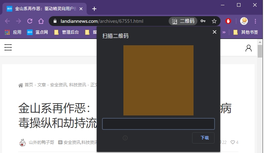This screenshot has width=264, height=153.
Task: Expand hidden bookmarks chevron
Action: 224,32
